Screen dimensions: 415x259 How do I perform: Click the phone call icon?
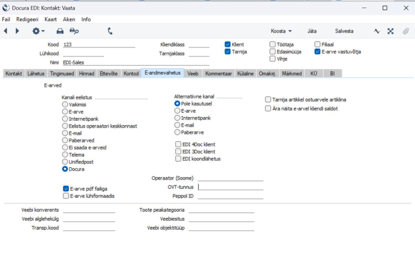tap(110, 31)
